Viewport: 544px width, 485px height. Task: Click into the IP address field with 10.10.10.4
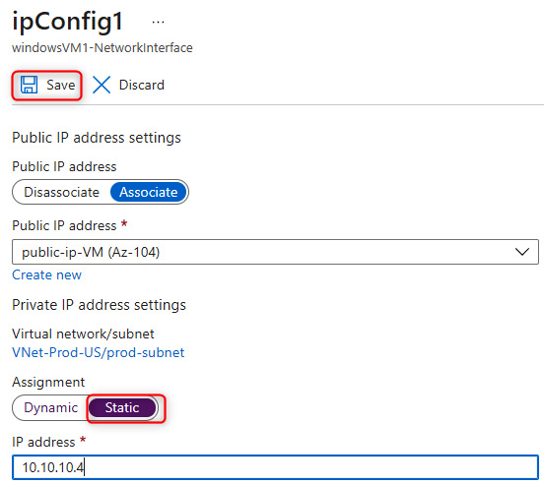(275, 467)
